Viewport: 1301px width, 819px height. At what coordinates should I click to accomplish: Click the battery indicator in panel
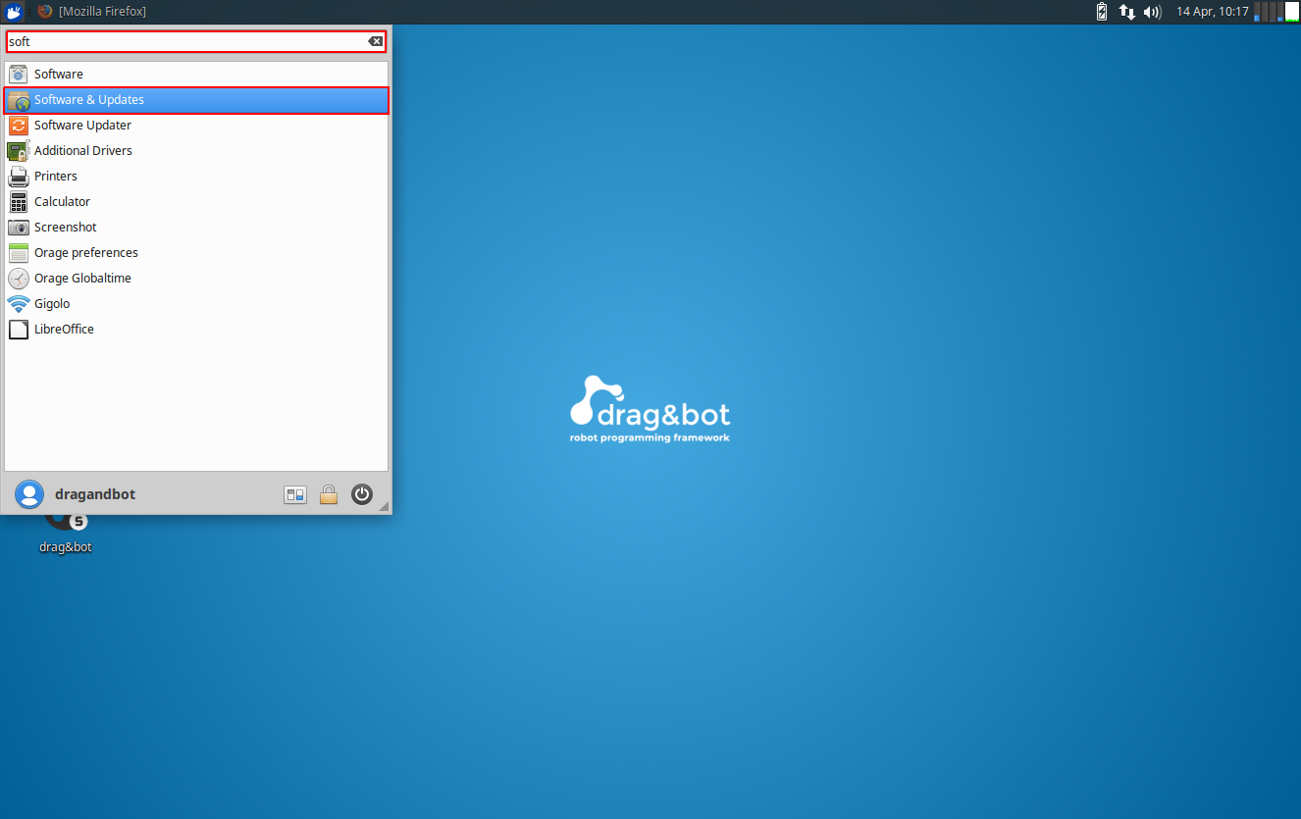coord(1102,12)
